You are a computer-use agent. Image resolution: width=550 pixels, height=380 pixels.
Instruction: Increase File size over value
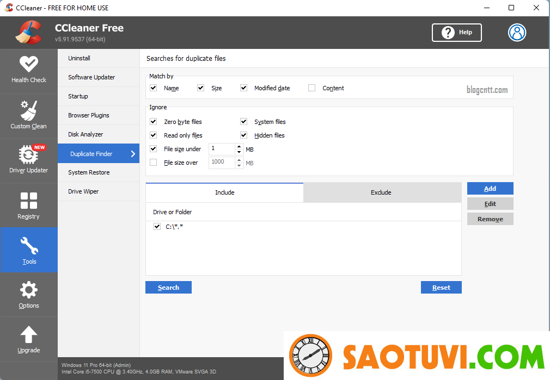point(239,160)
